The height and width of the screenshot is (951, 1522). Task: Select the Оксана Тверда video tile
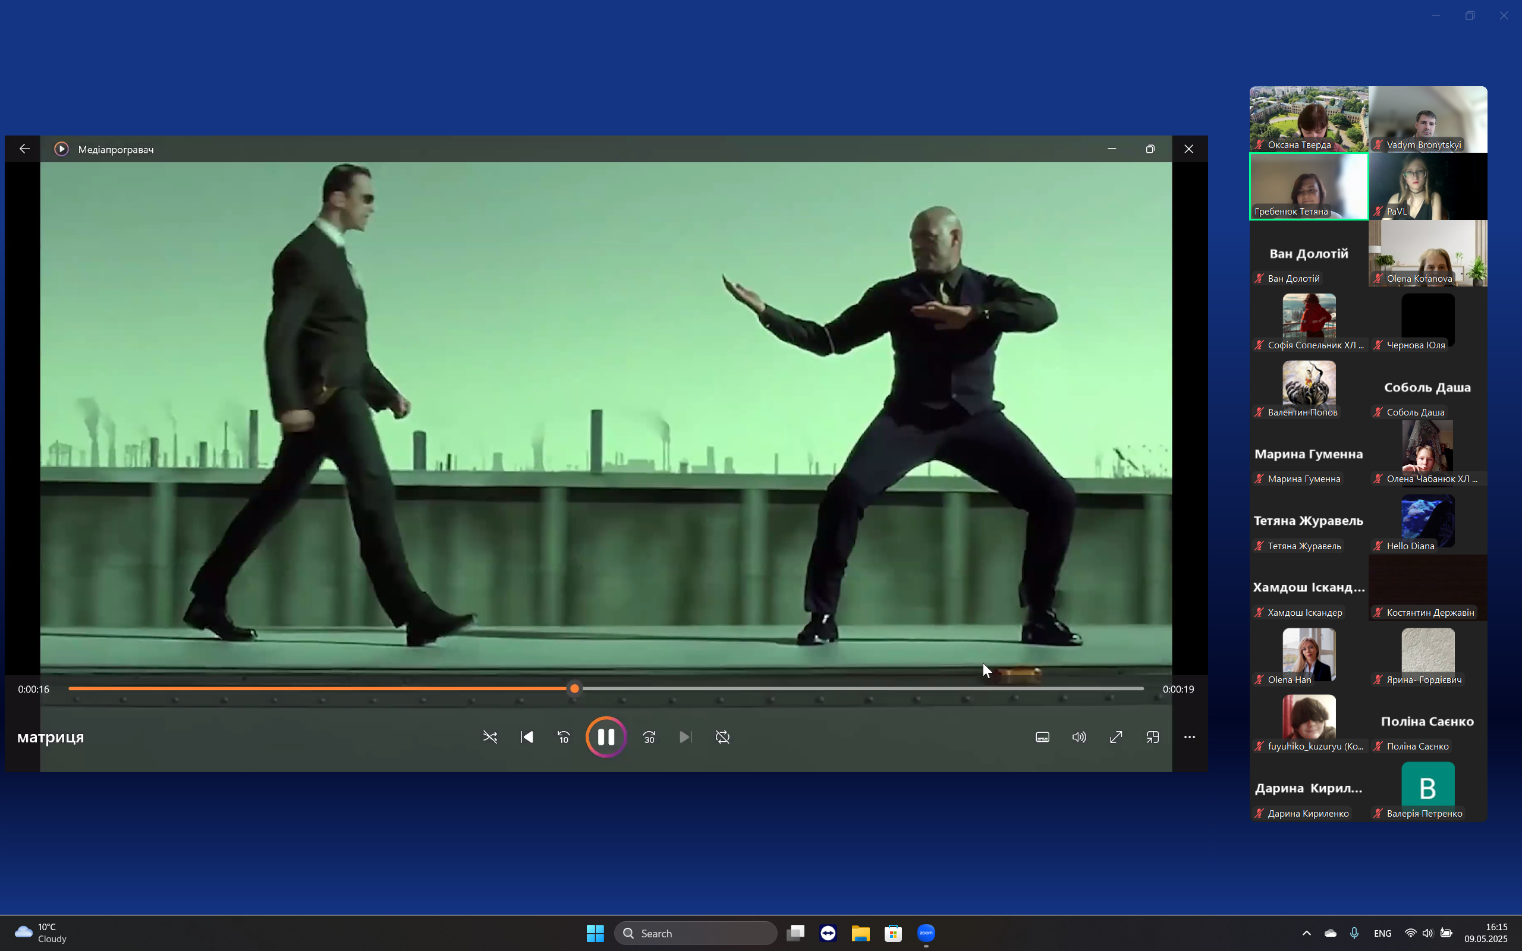point(1309,119)
